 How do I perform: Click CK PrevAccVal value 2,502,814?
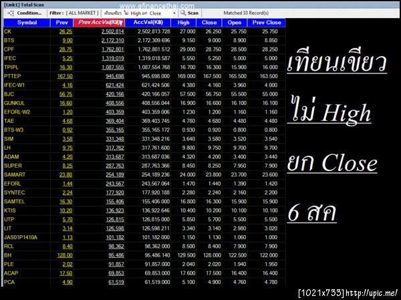pyautogui.click(x=113, y=31)
